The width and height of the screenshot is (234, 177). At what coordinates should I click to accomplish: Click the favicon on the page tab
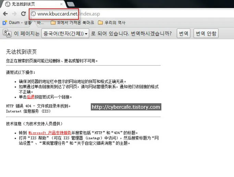pos(8,4)
